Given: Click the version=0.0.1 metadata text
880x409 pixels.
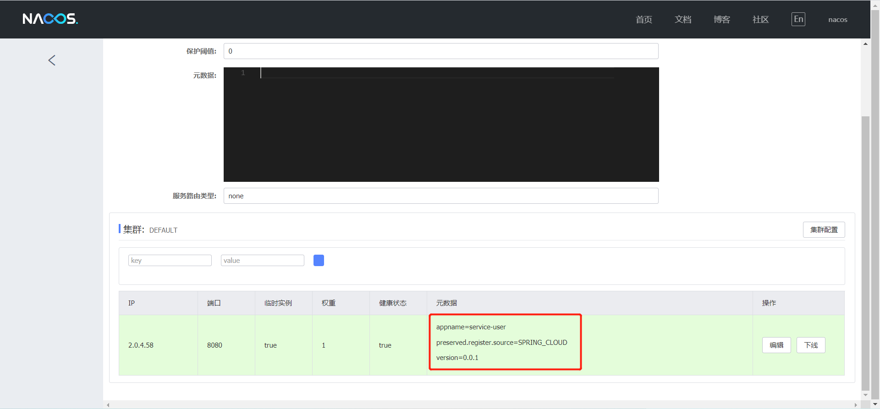Looking at the screenshot, I should (x=457, y=357).
